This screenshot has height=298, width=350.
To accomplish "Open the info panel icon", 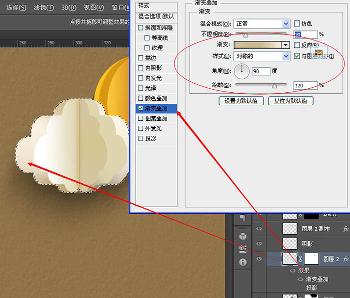I will point(242,262).
